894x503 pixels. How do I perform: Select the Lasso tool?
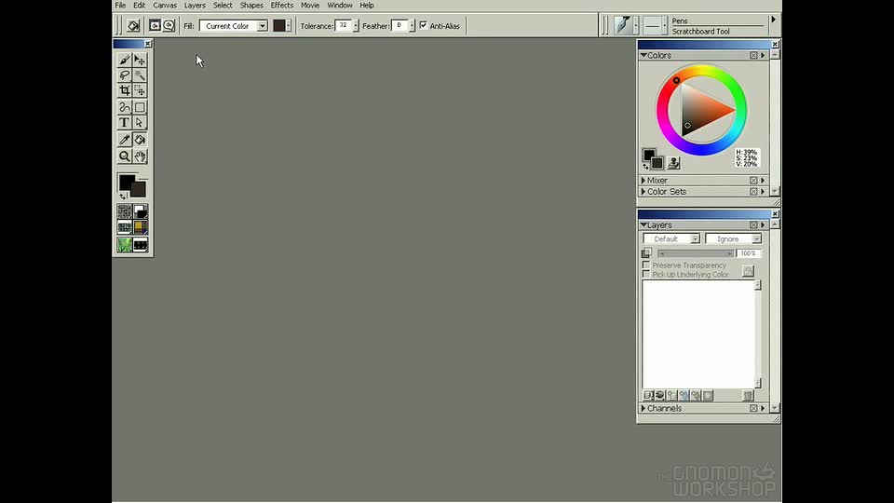(124, 75)
